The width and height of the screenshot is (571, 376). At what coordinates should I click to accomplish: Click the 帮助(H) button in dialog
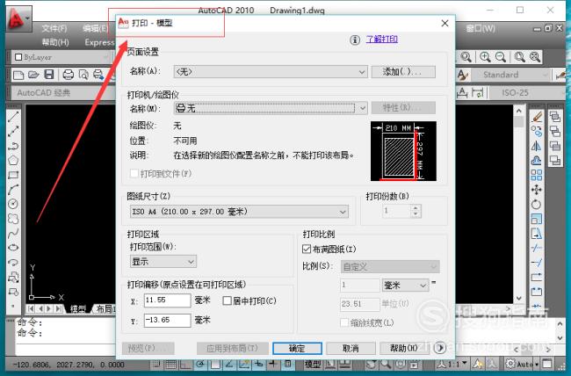pos(404,348)
